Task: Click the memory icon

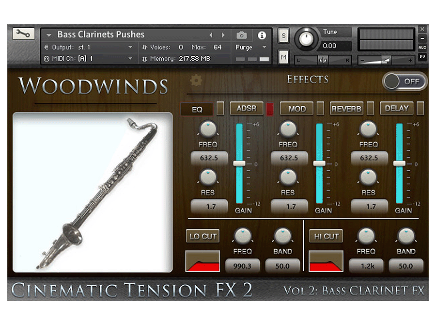Action: (x=144, y=59)
